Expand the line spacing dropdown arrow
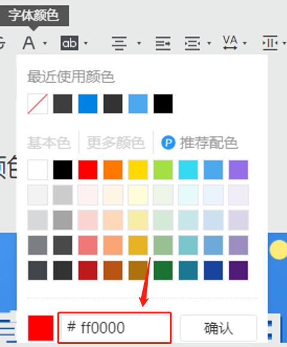287x347 pixels. click(x=209, y=43)
